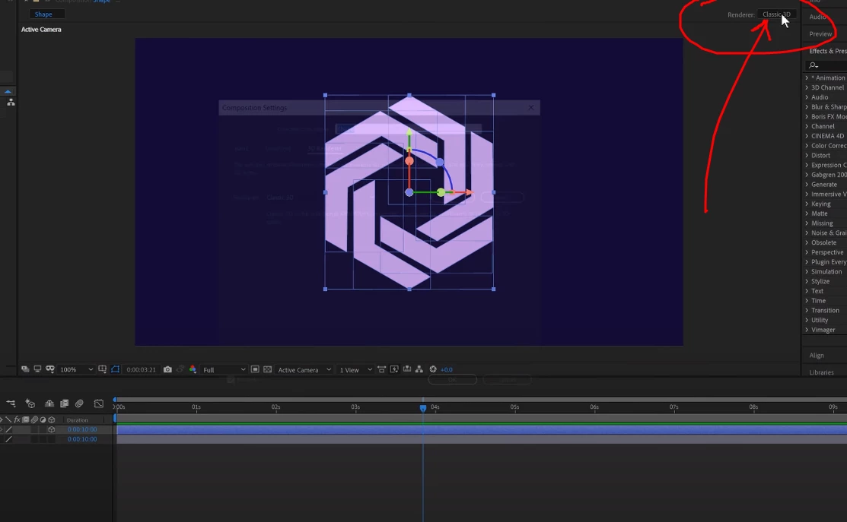
Task: Toggle quality switch on the top layer
Action: click(x=8, y=430)
